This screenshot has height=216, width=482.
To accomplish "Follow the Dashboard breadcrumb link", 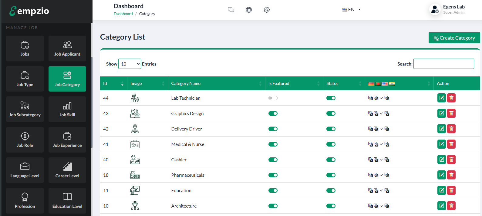I will (x=123, y=14).
